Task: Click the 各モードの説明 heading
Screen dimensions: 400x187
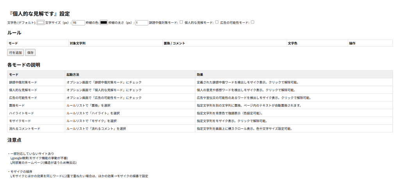Action: (x=24, y=65)
